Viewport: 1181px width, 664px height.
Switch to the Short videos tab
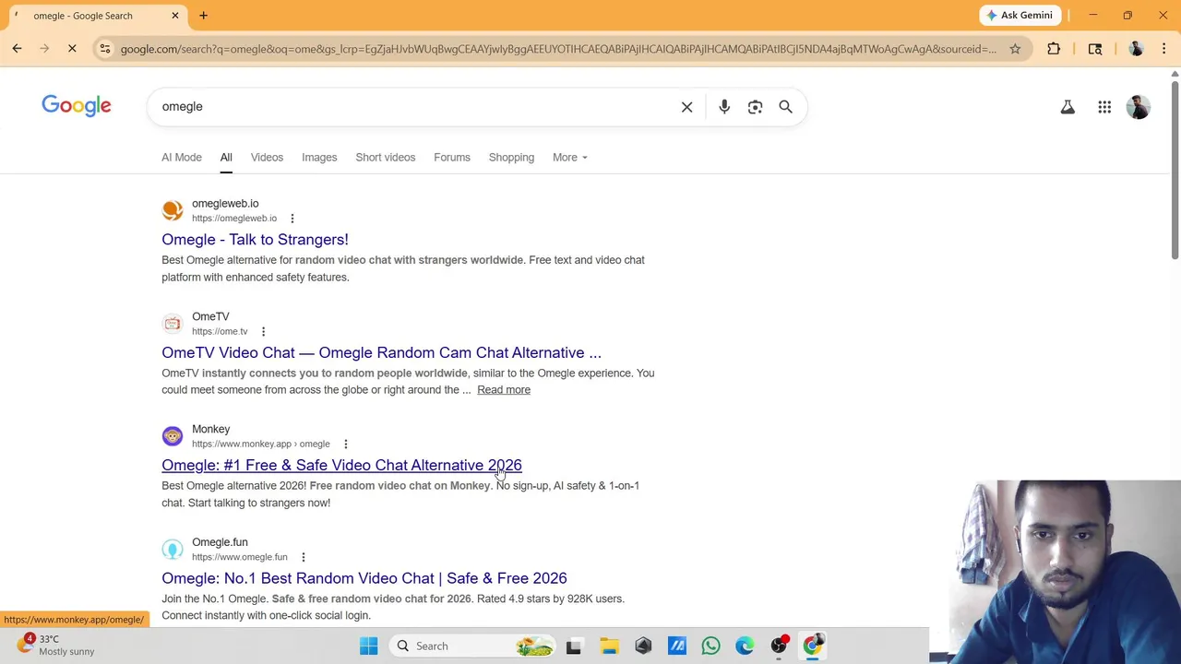(386, 157)
